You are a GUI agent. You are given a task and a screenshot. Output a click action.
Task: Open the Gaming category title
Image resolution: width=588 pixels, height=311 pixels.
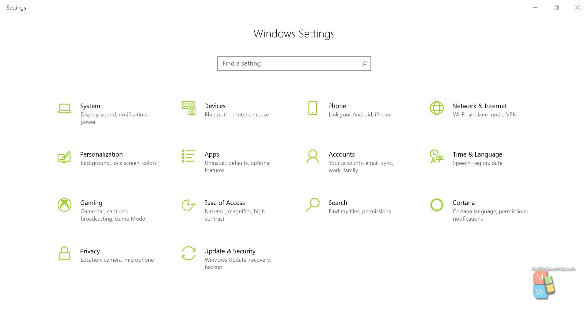91,203
